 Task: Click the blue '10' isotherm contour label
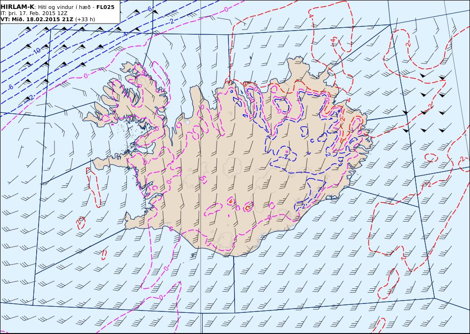[x=37, y=51]
